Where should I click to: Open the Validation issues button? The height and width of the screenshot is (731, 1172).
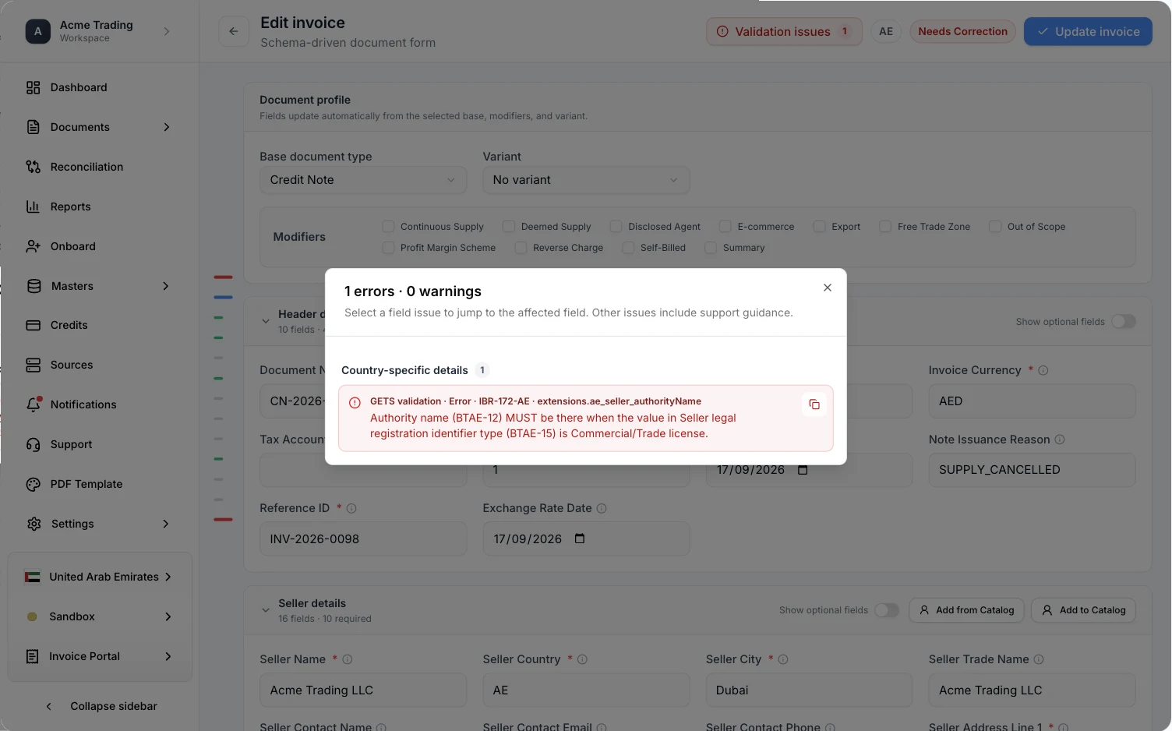click(784, 31)
